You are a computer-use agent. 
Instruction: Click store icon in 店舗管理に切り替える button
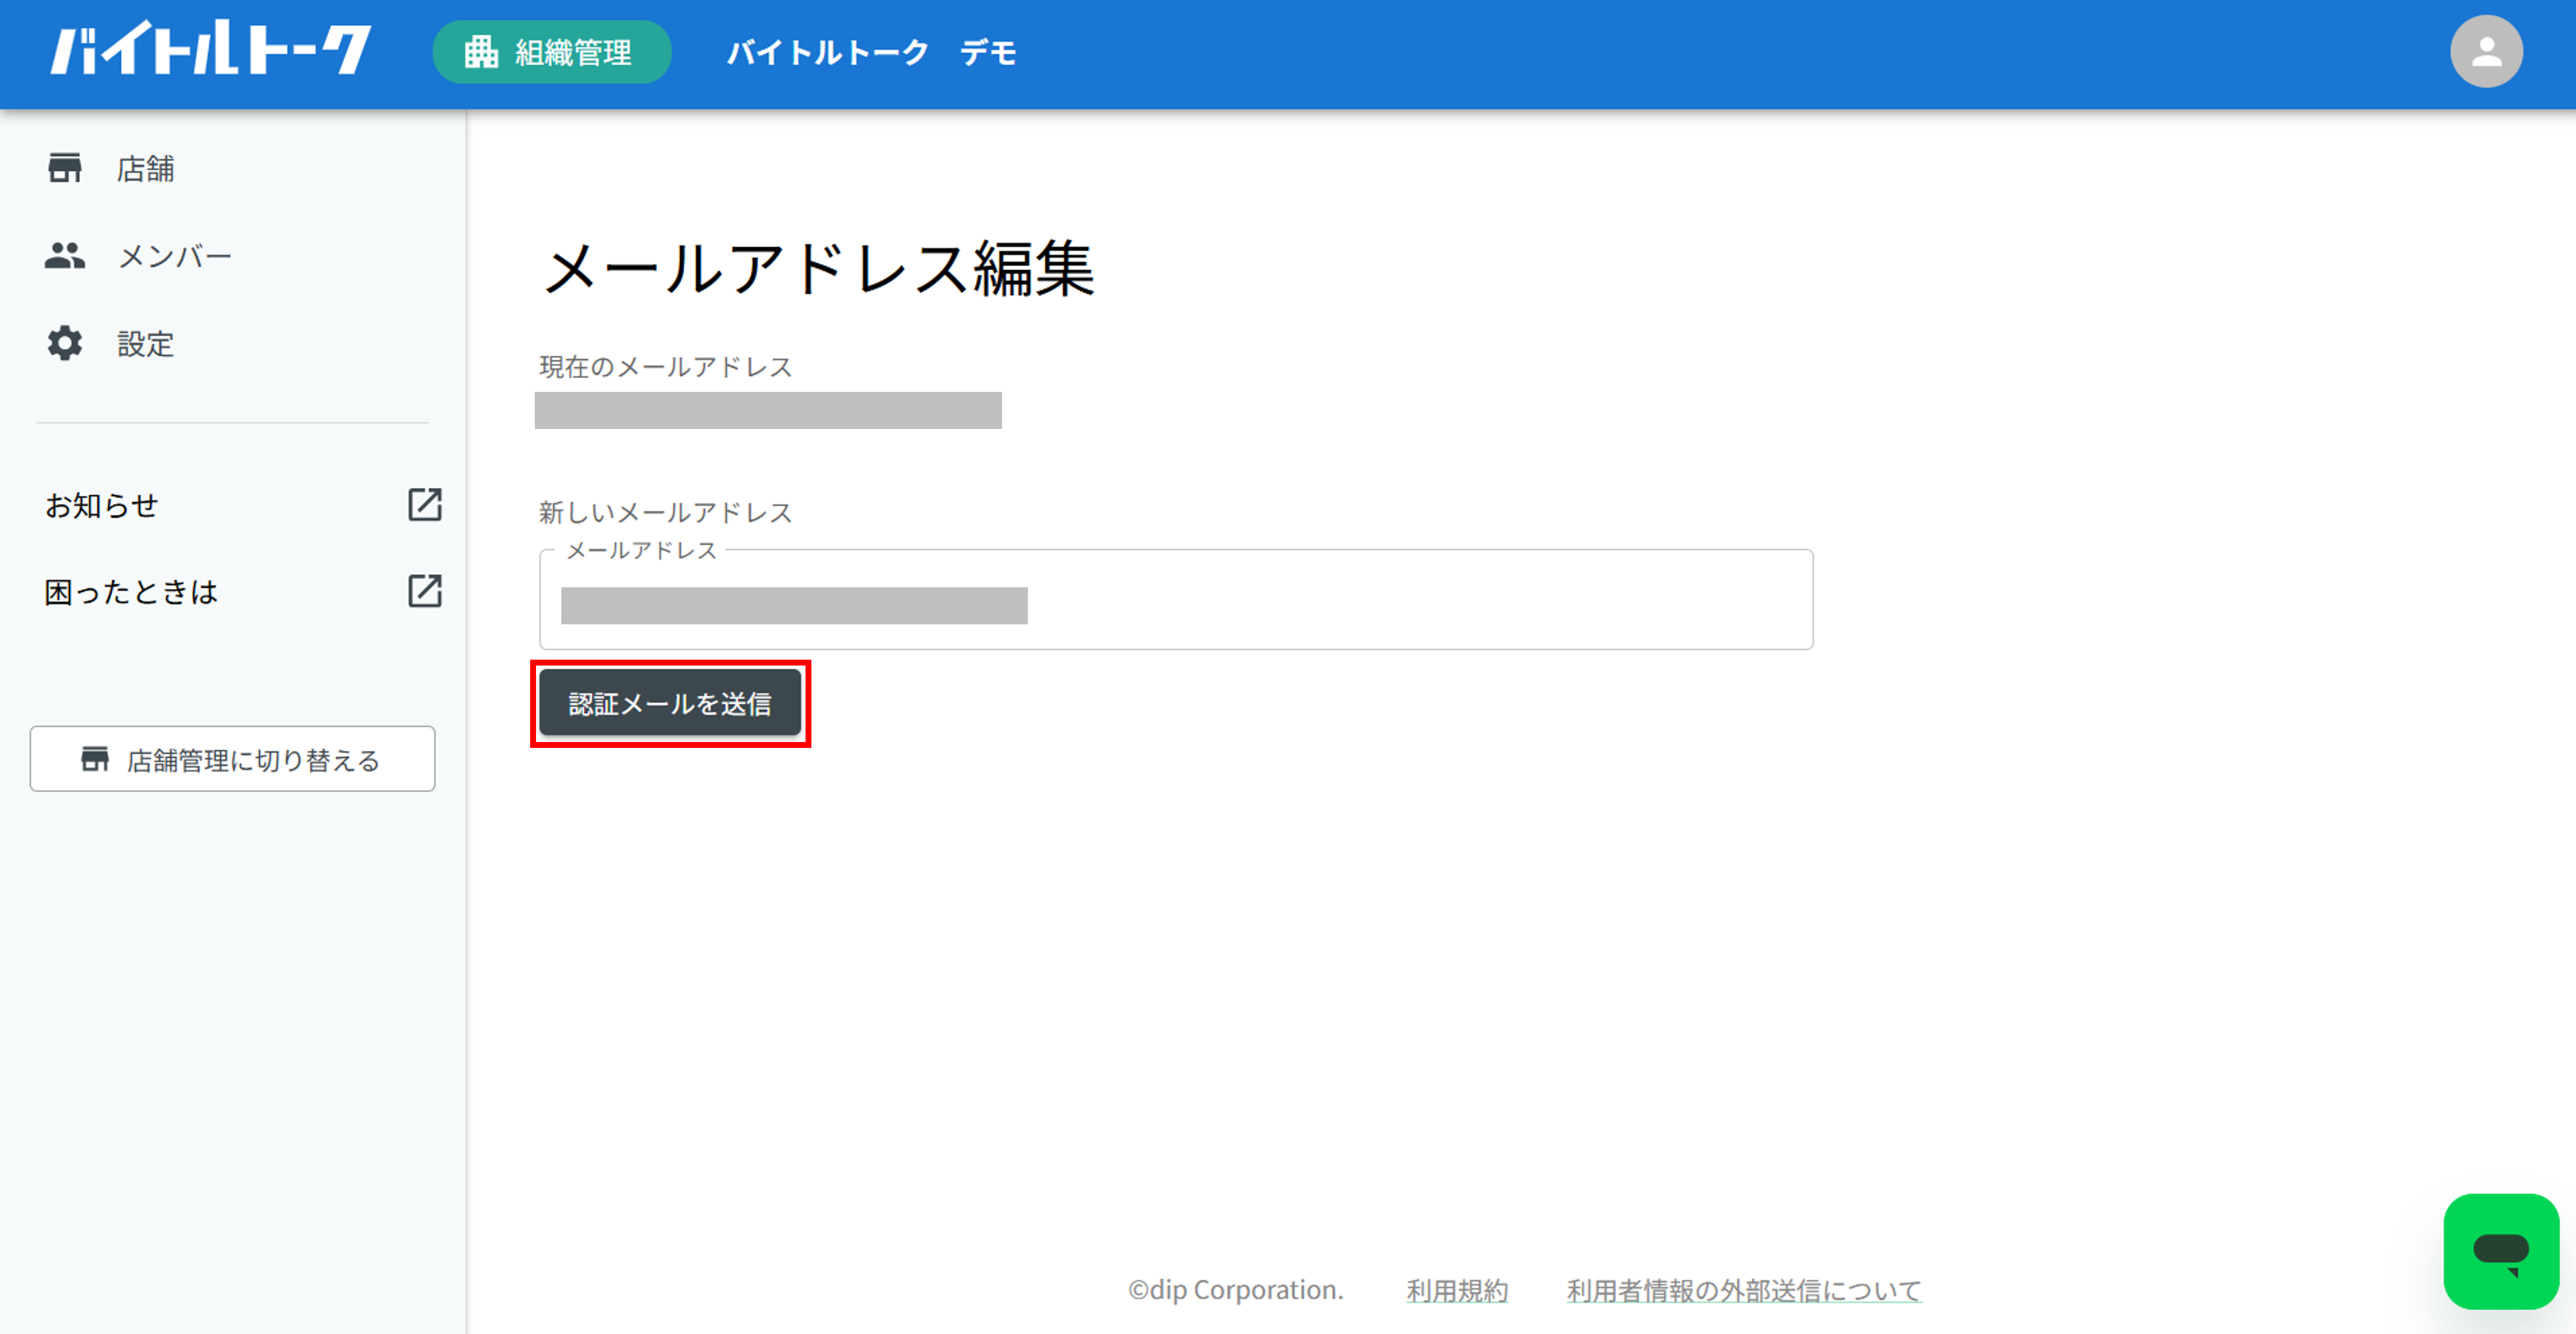[x=95, y=759]
